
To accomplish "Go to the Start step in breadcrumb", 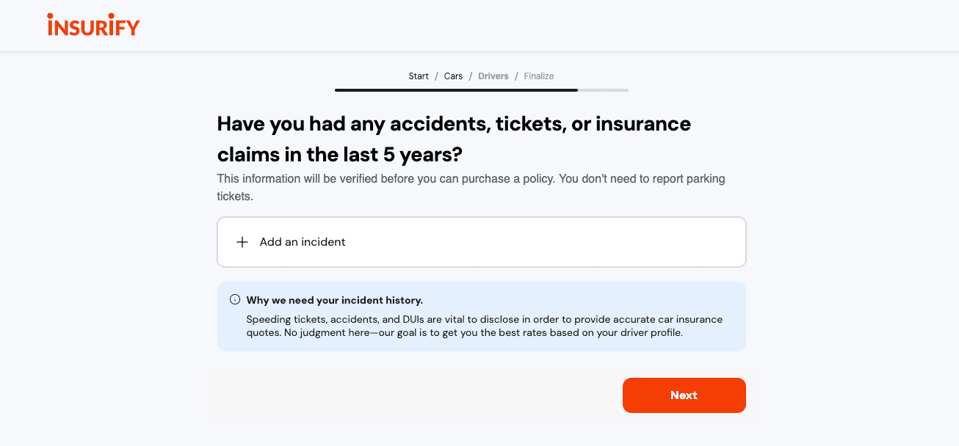I will 418,76.
